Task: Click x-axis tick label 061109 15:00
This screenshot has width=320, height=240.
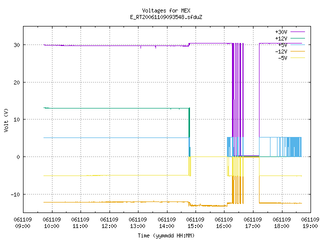Action: click(x=195, y=223)
